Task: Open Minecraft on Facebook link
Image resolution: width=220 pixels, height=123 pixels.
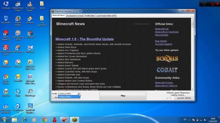Action: [167, 32]
